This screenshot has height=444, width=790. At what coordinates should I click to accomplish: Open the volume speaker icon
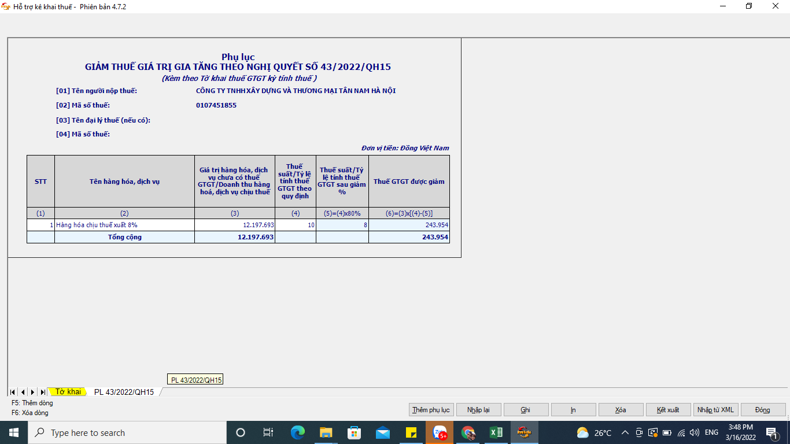click(x=695, y=432)
